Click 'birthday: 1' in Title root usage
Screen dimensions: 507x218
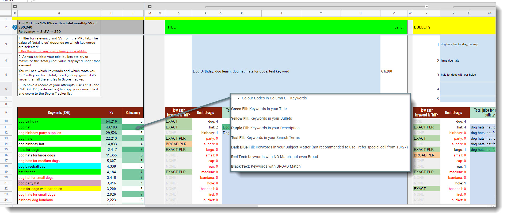point(210,133)
